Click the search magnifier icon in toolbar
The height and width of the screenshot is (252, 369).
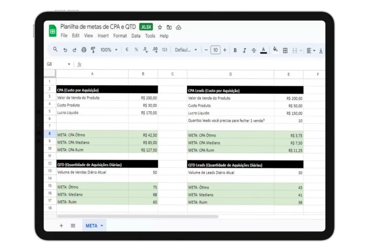[x=55, y=50]
